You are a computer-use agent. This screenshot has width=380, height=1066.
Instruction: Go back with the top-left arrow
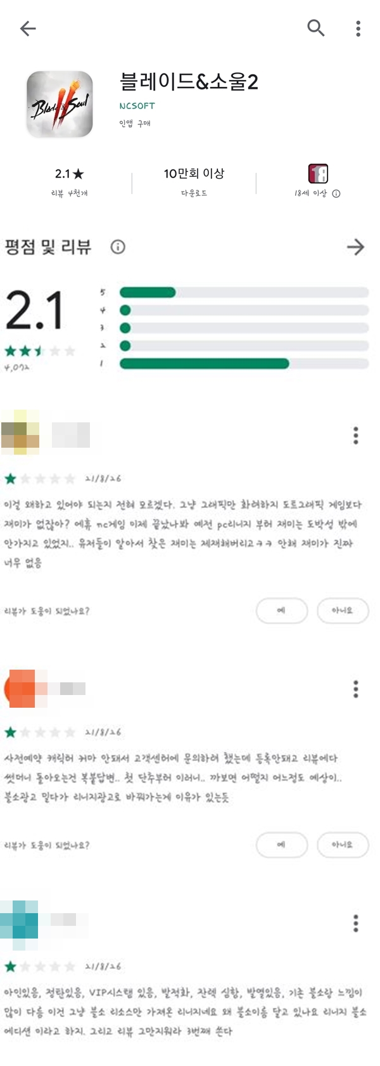[28, 29]
